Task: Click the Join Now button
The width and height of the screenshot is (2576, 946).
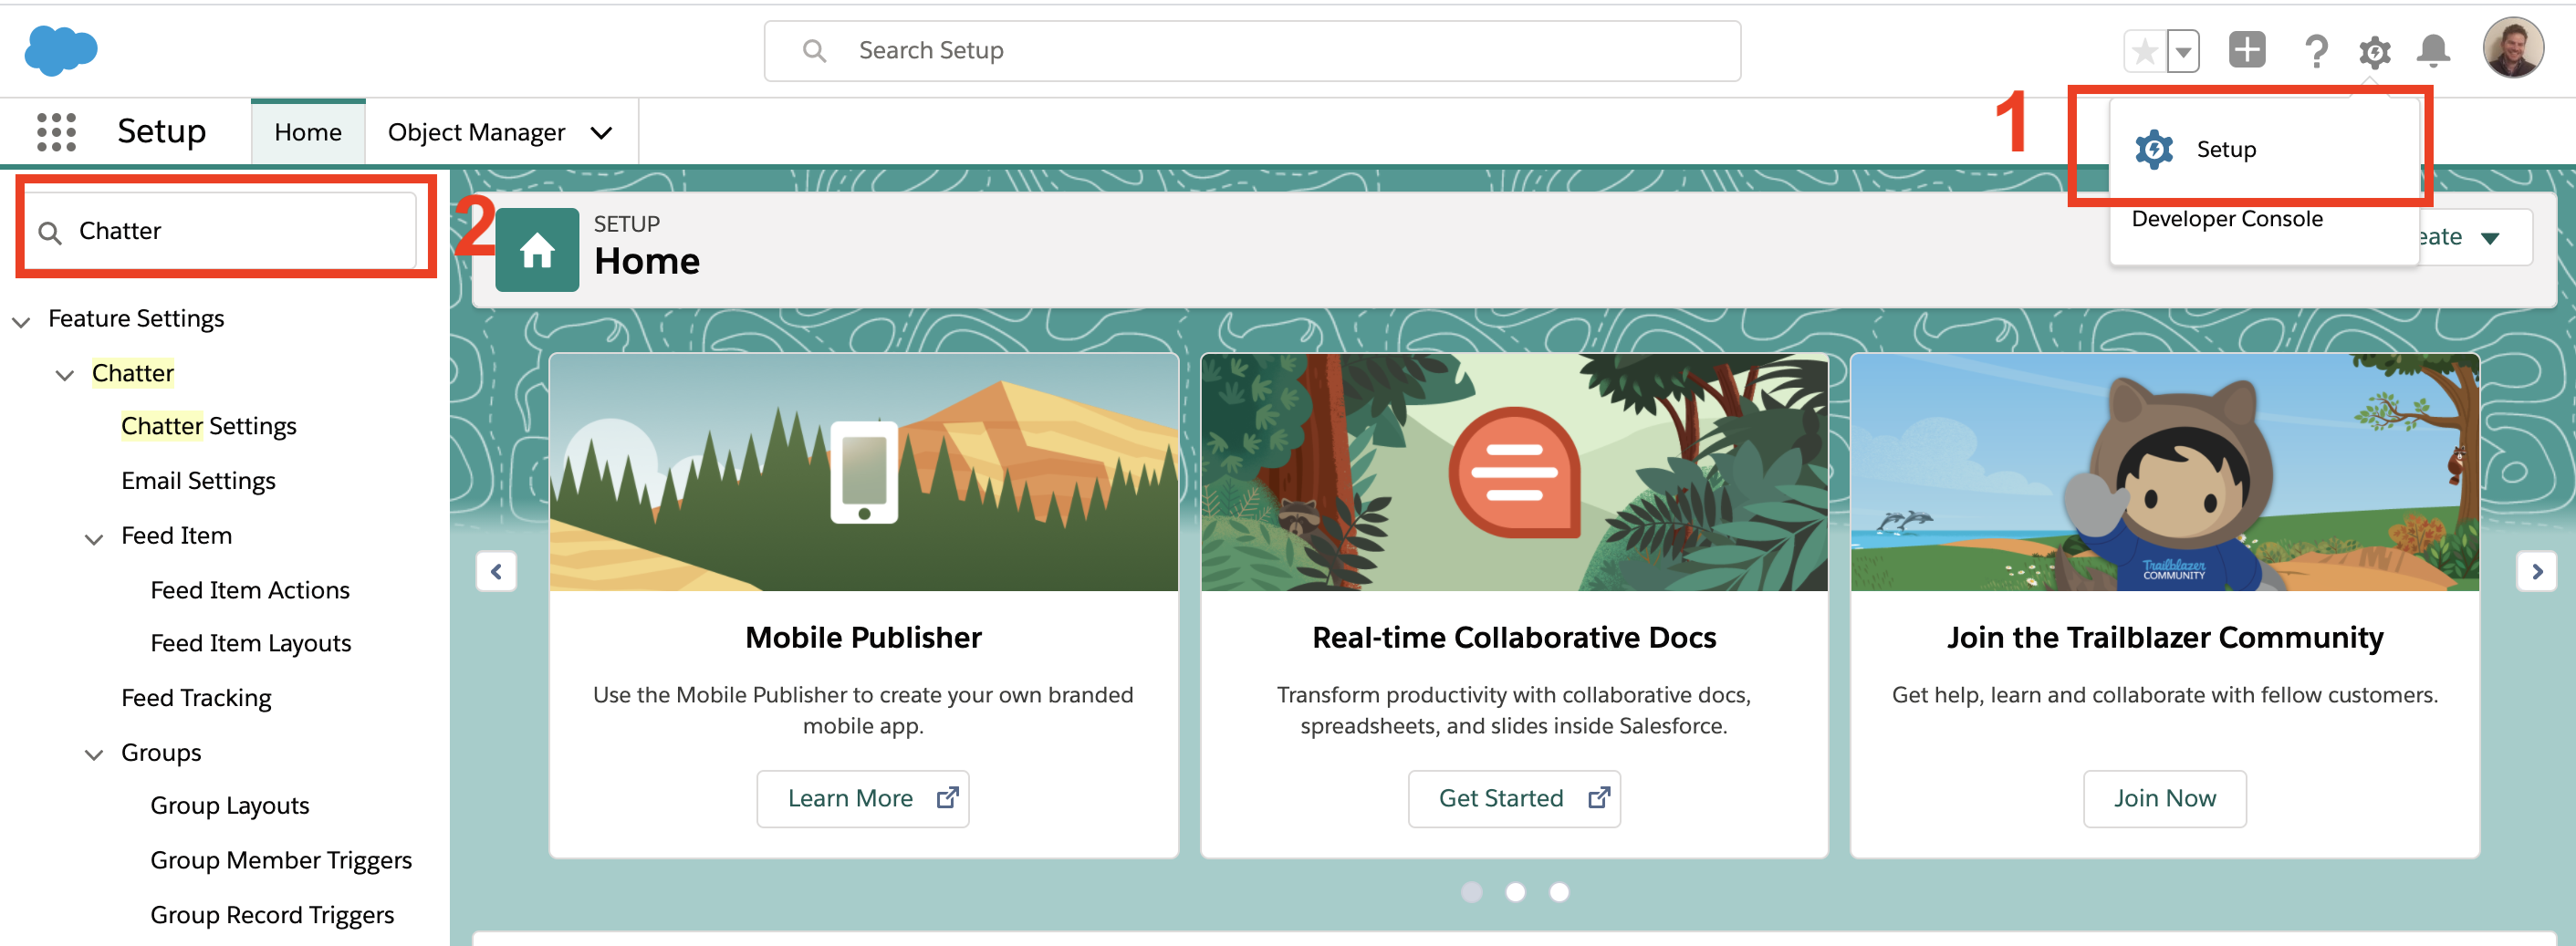Action: click(2164, 798)
